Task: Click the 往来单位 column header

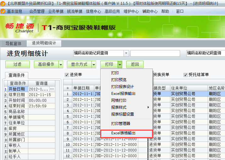Action: coord(189,88)
